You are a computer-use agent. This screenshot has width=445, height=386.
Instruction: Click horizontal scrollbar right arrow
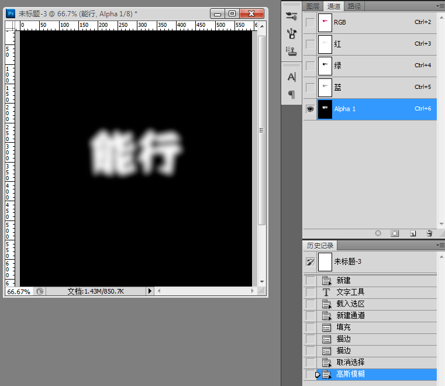click(252, 291)
